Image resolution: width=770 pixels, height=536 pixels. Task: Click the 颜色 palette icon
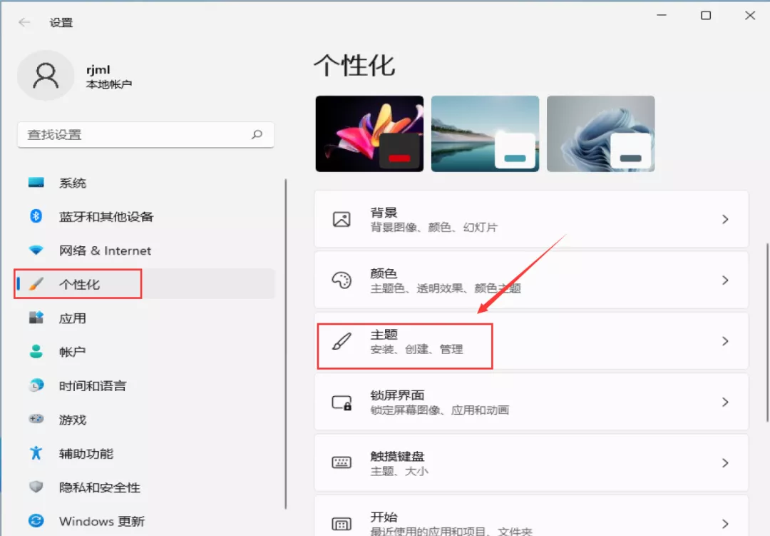[x=342, y=280]
